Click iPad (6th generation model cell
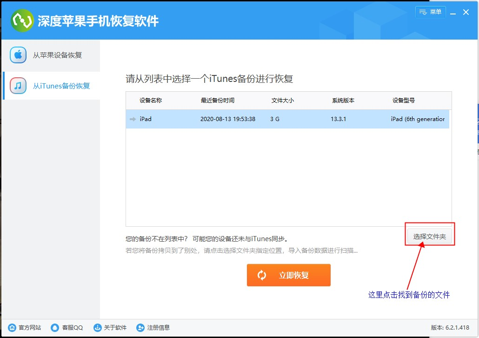Screen dimensions: 479x338 (x=418, y=119)
